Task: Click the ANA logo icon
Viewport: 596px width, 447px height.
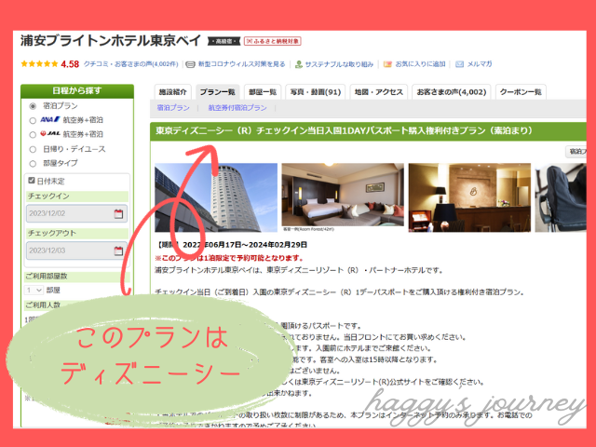Action: tap(50, 120)
